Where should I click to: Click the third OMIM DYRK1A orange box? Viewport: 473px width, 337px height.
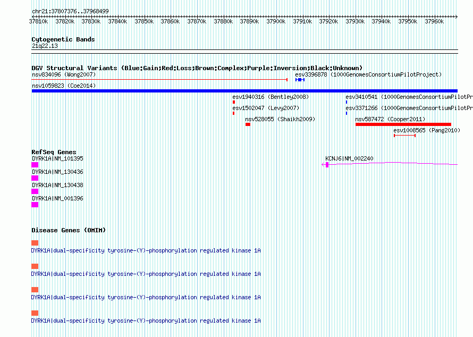pyautogui.click(x=35, y=290)
